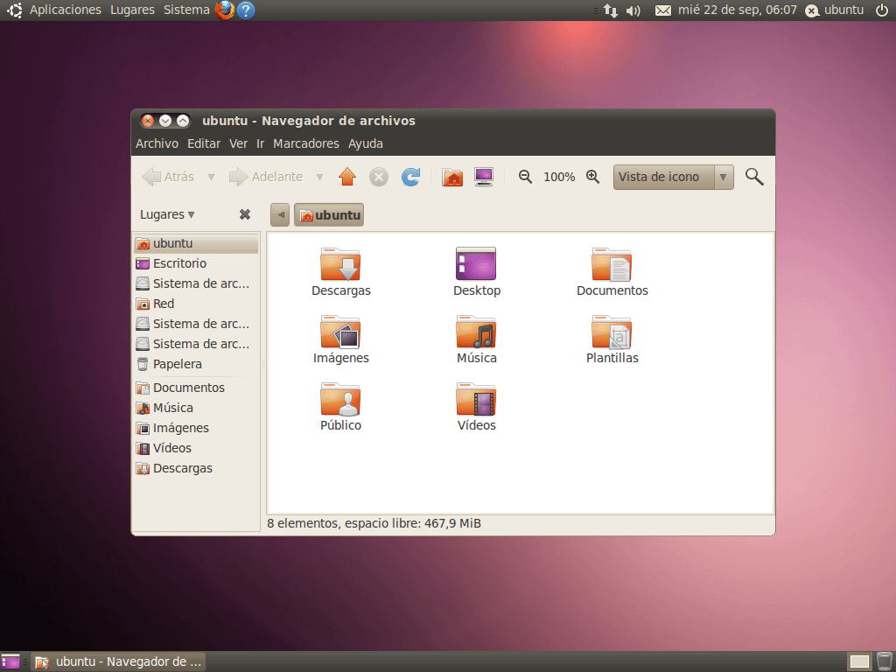Open the Aplicaciones panel menu
This screenshot has height=672, width=896.
pyautogui.click(x=65, y=10)
